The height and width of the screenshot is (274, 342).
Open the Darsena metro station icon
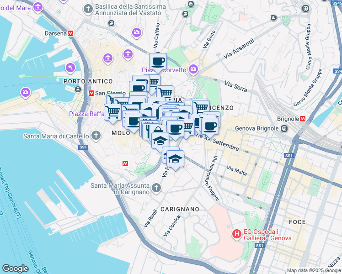[70, 33]
